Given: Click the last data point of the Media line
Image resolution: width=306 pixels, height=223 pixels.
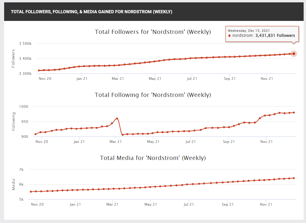Looking at the screenshot, I should click(294, 178).
